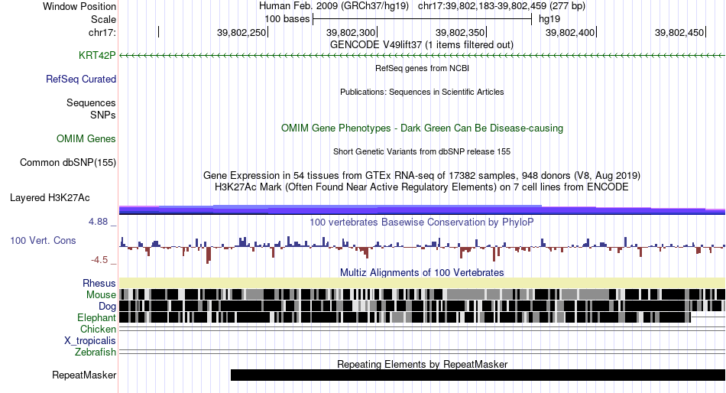
Task: Open the Layered H3K27Ac track label
Action: click(x=50, y=198)
